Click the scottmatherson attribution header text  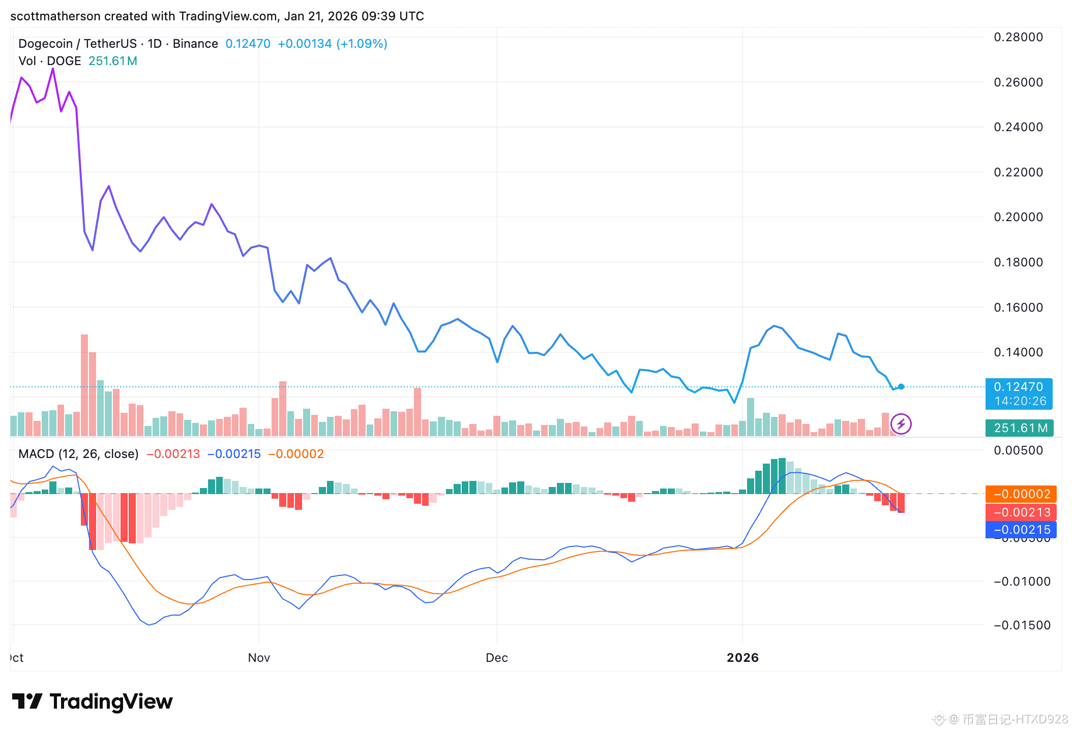click(217, 16)
